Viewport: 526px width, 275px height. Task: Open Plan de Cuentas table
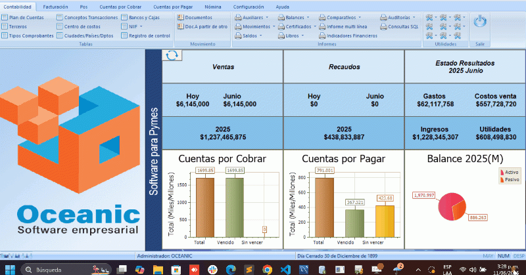[26, 17]
